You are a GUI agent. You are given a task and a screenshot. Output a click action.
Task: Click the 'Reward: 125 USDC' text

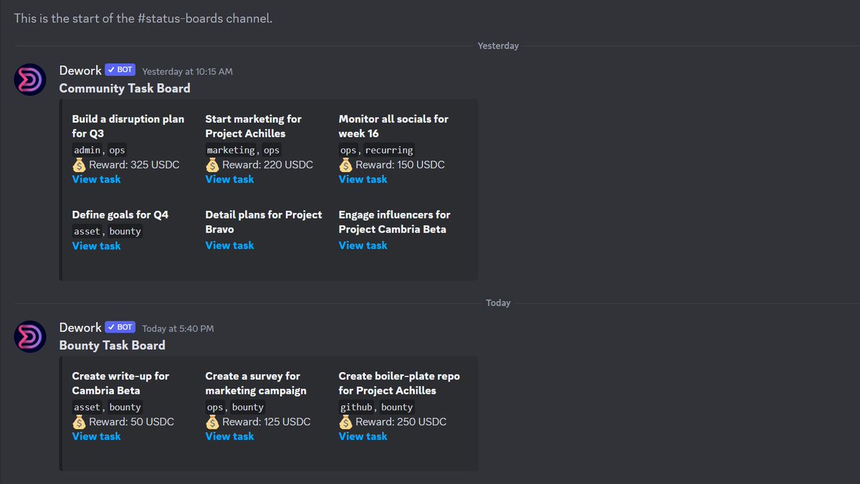tap(267, 422)
